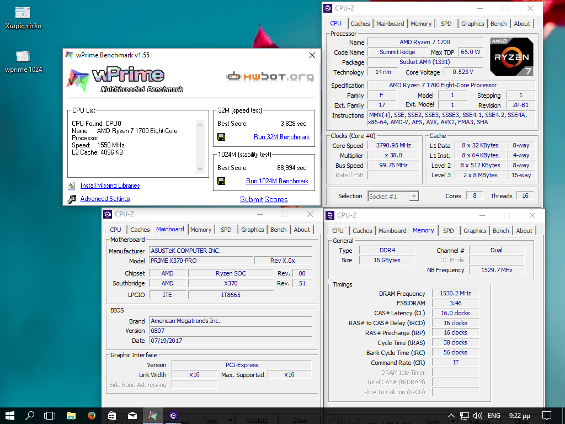The width and height of the screenshot is (565, 424).
Task: Click BIOS version '0807' field
Action: [231, 331]
